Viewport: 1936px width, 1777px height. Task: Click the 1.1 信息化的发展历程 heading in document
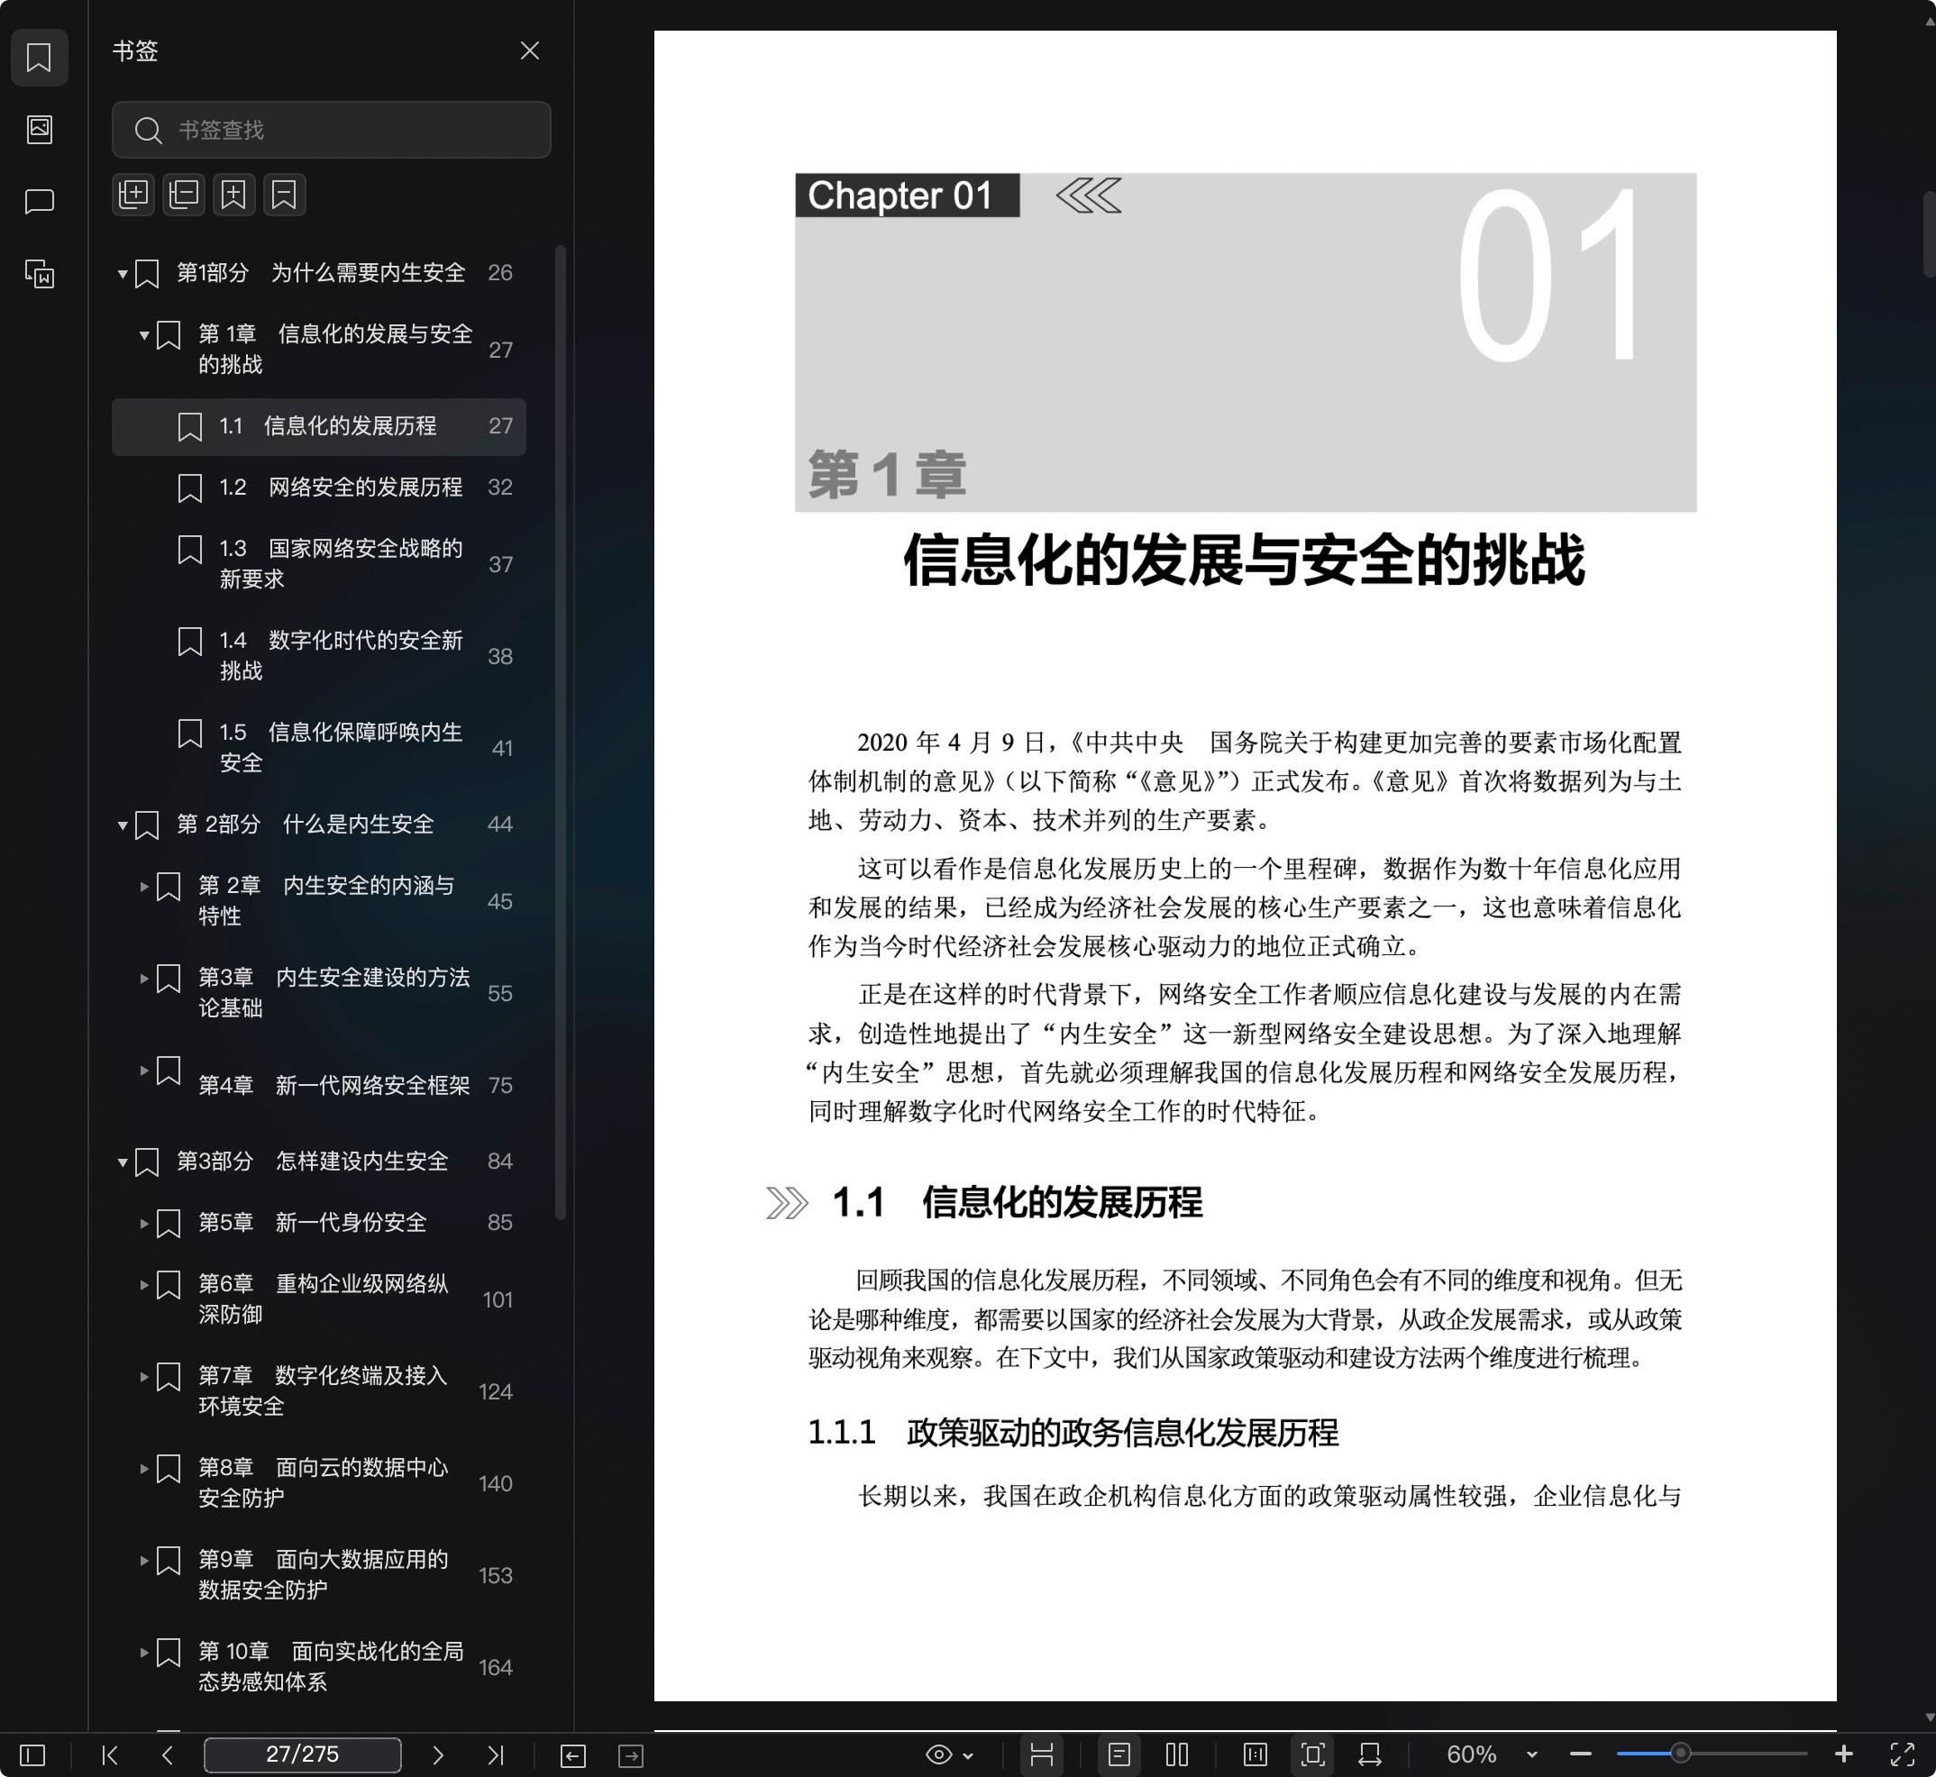point(1018,1203)
